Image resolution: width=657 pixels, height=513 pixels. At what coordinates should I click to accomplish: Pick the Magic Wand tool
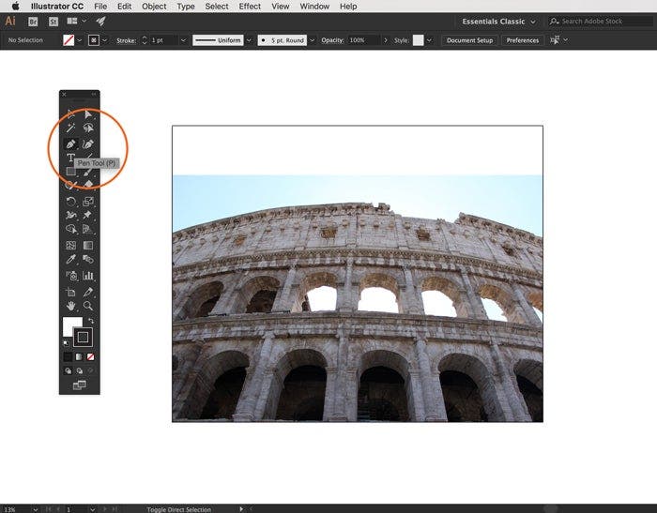(x=70, y=128)
